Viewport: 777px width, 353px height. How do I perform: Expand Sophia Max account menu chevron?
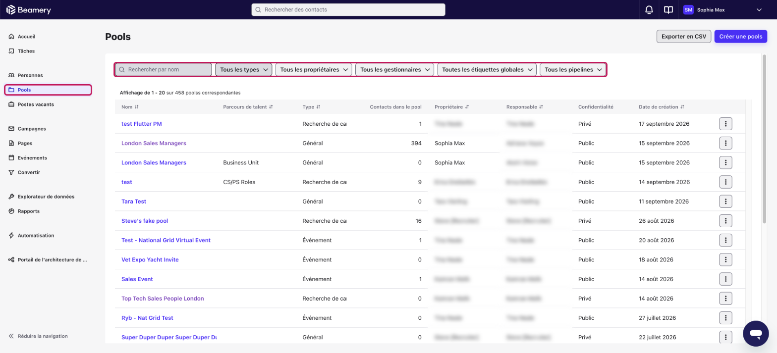coord(759,10)
